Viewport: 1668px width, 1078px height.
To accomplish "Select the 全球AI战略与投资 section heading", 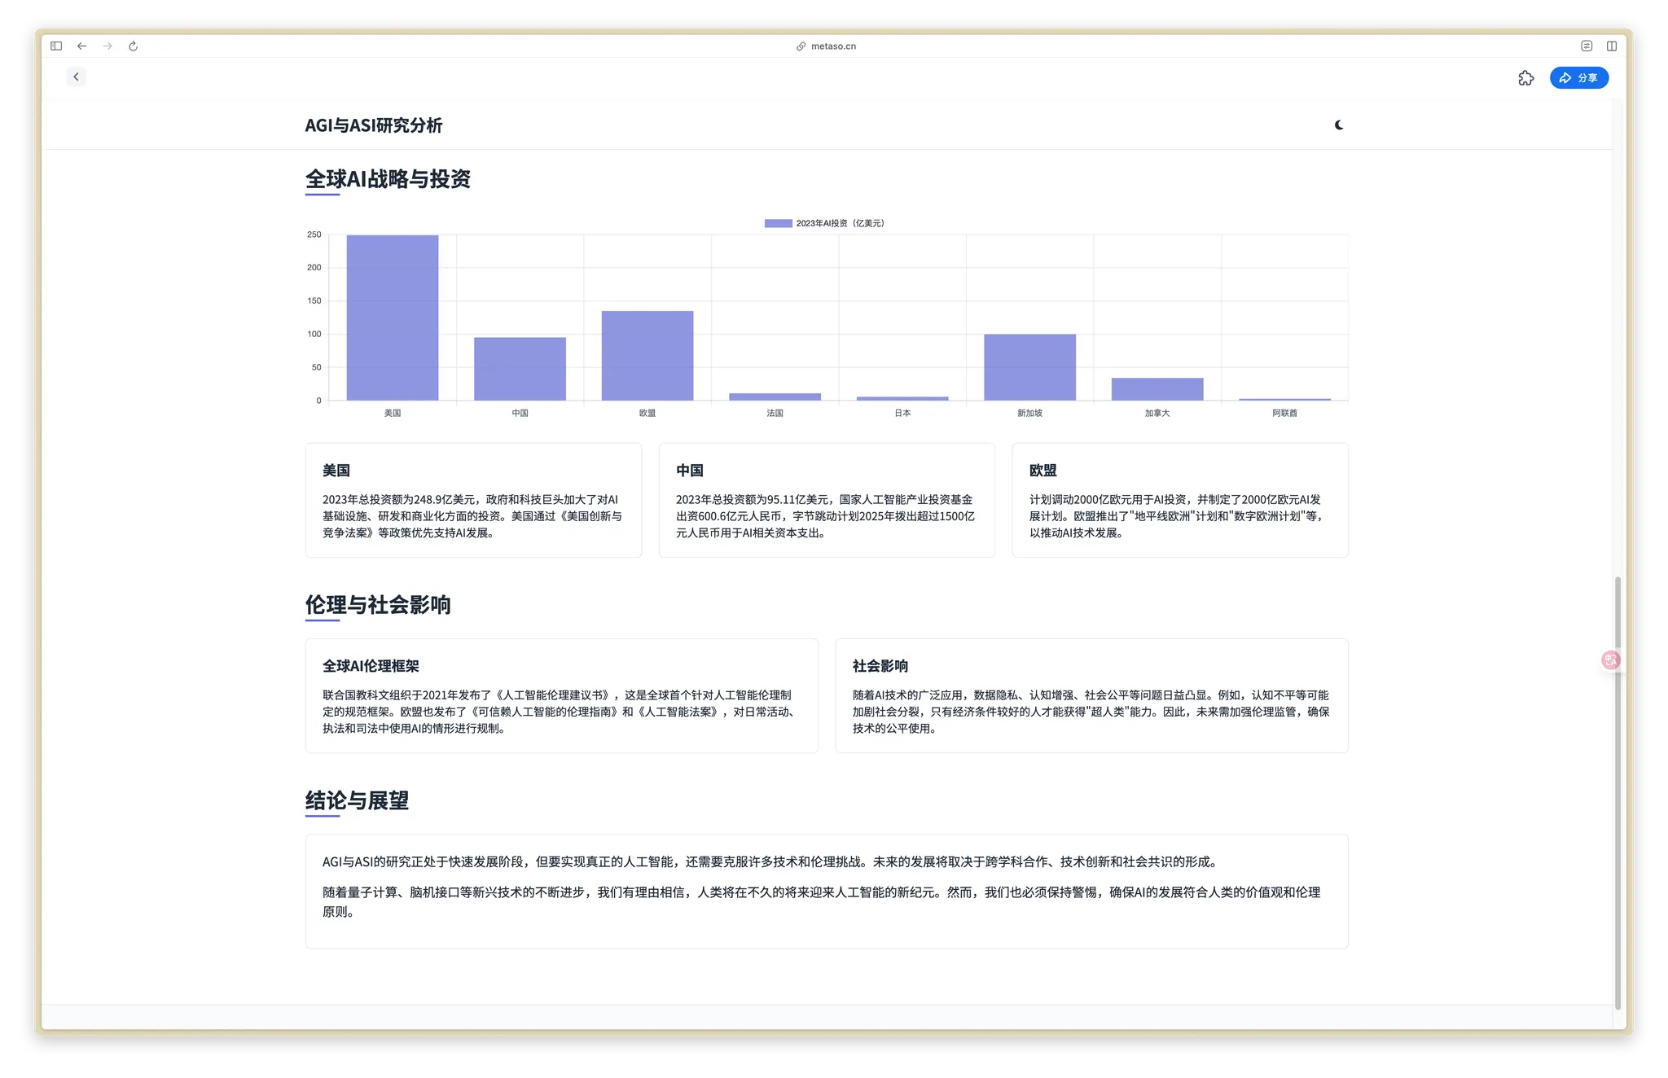I will (x=388, y=179).
